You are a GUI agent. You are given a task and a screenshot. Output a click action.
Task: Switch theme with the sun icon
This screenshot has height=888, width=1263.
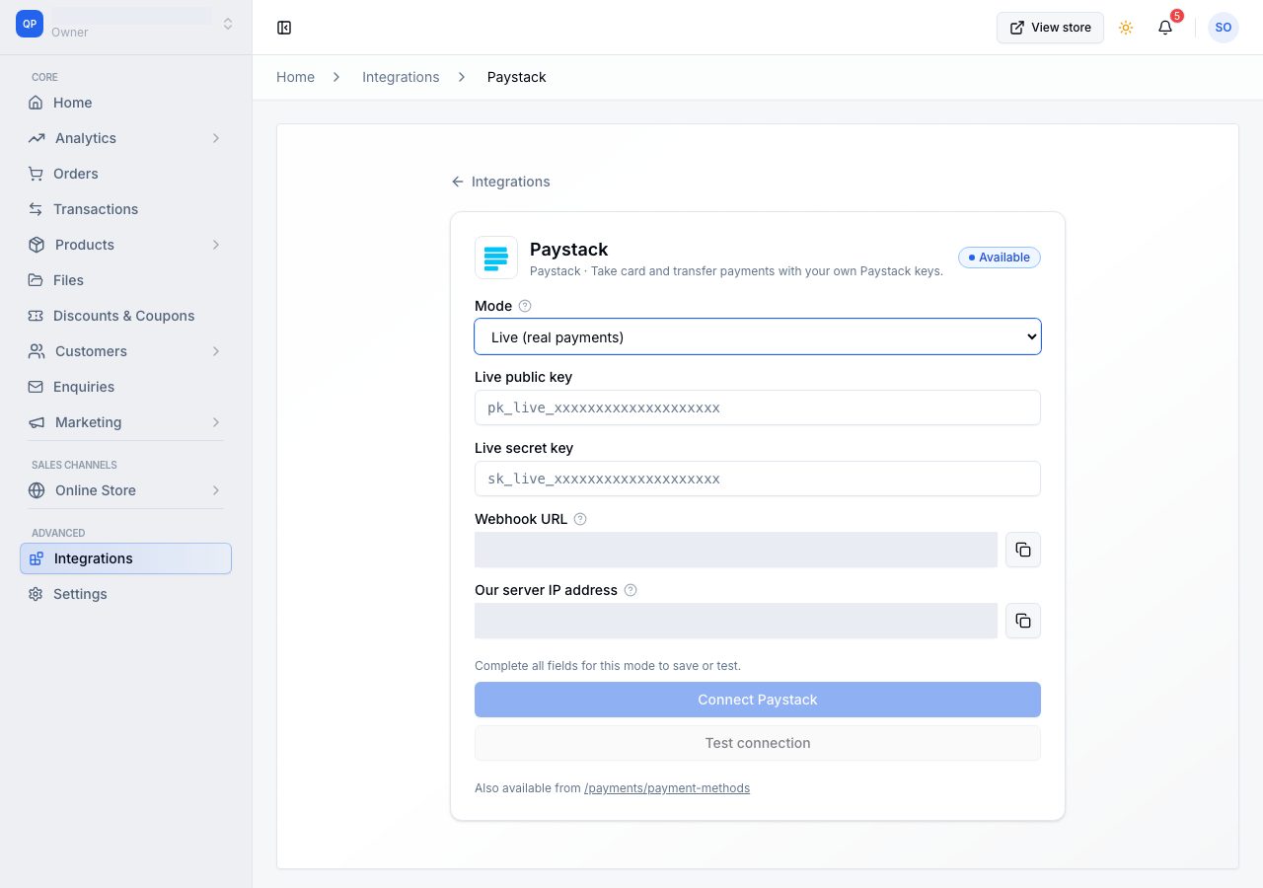tap(1126, 28)
